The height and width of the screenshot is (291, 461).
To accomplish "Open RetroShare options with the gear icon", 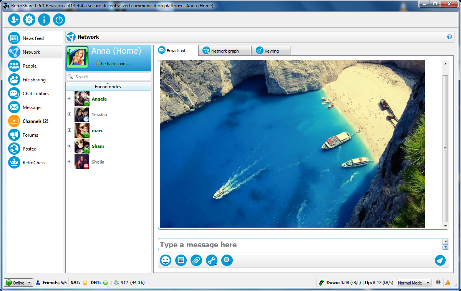I will point(29,19).
